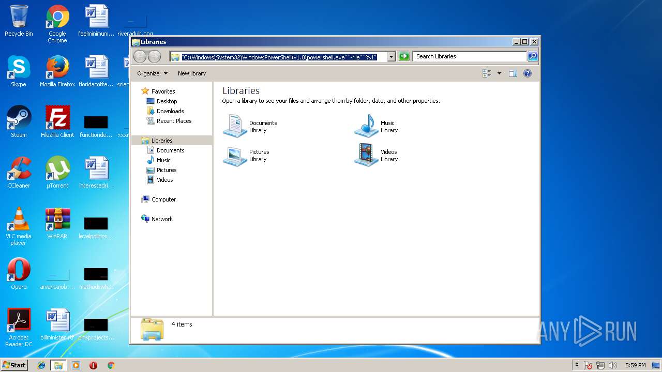Select WinRAR desktop shortcut
The width and height of the screenshot is (662, 372).
[x=57, y=223]
